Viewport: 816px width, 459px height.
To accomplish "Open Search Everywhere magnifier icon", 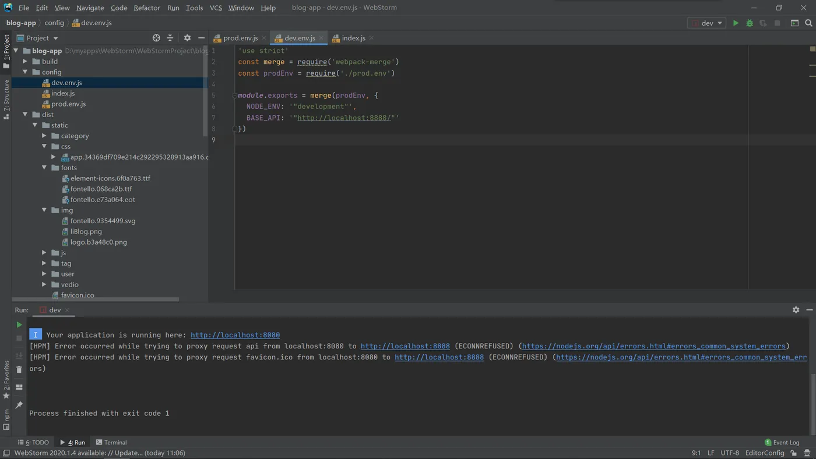I will click(x=808, y=23).
